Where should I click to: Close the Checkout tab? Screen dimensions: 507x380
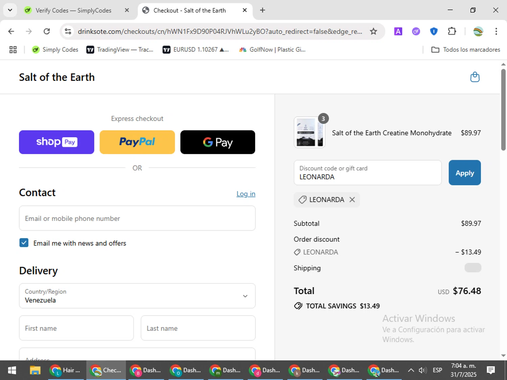[x=245, y=10]
